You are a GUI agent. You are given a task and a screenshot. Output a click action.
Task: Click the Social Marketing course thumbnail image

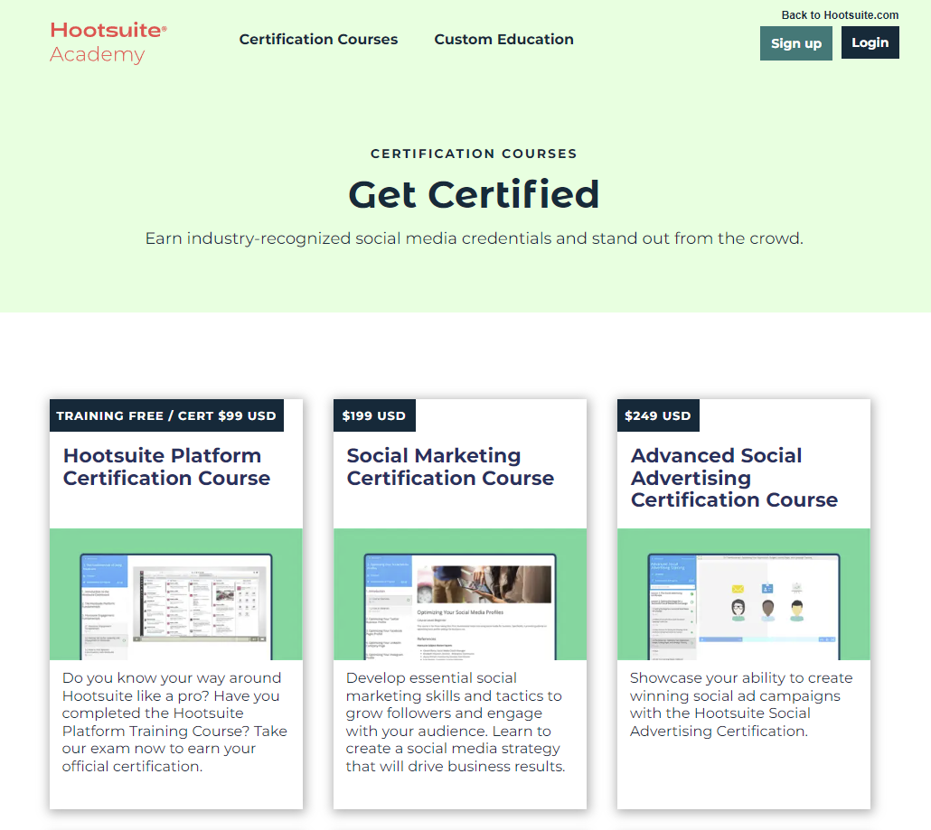click(x=459, y=594)
